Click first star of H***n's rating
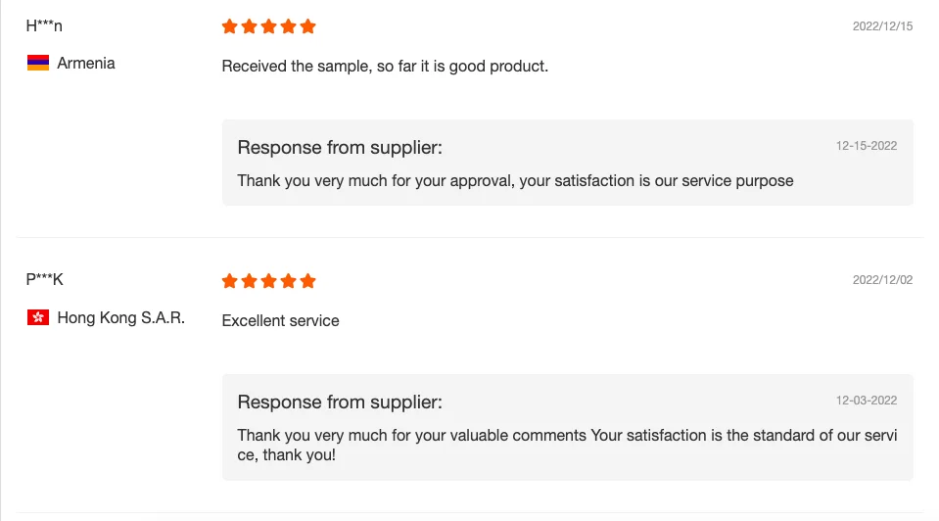 230,26
